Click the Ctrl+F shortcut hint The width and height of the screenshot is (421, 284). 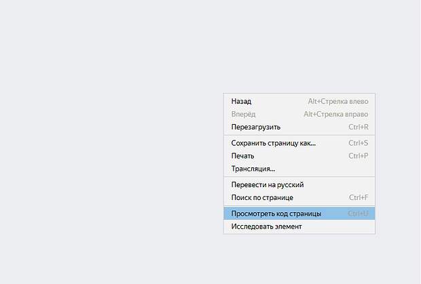point(358,197)
